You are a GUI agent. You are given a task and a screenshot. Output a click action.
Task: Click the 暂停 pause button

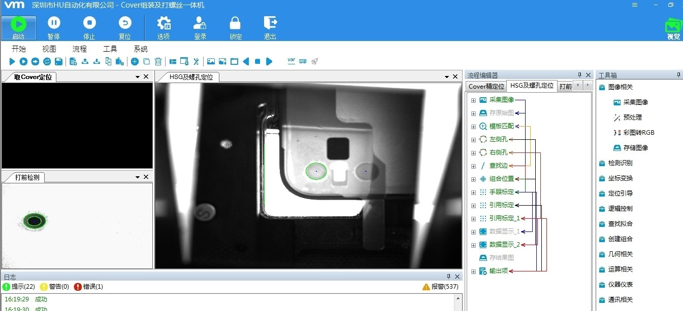point(54,27)
